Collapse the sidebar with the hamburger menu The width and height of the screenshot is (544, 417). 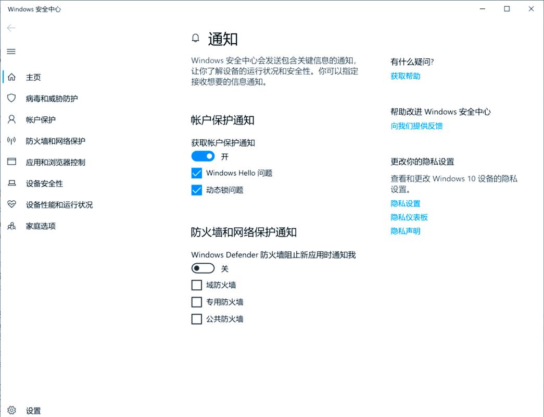point(11,51)
